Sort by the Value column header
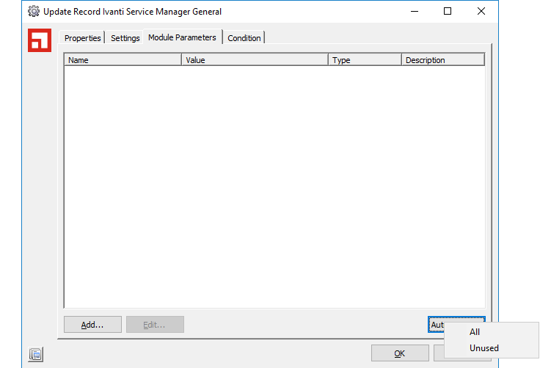540x368 pixels. [255, 60]
